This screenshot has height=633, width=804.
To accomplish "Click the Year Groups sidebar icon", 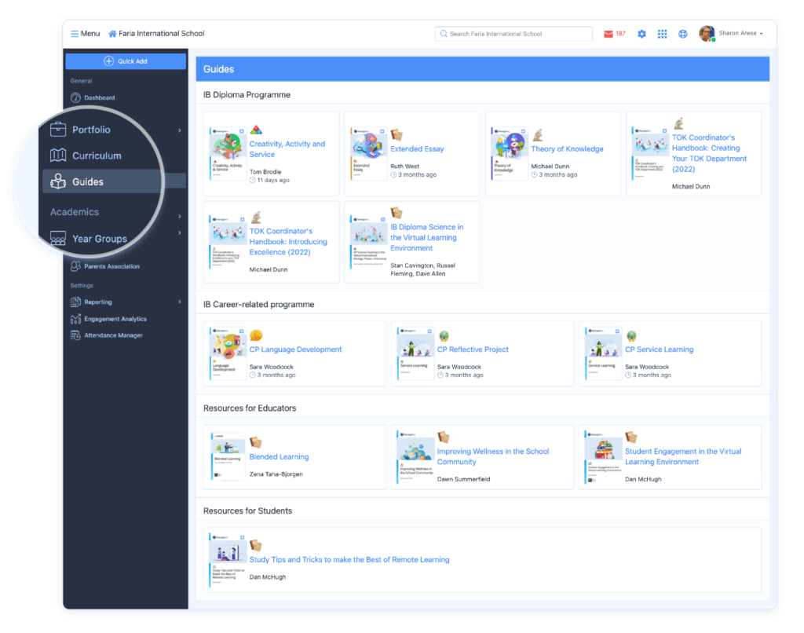I will 58,239.
